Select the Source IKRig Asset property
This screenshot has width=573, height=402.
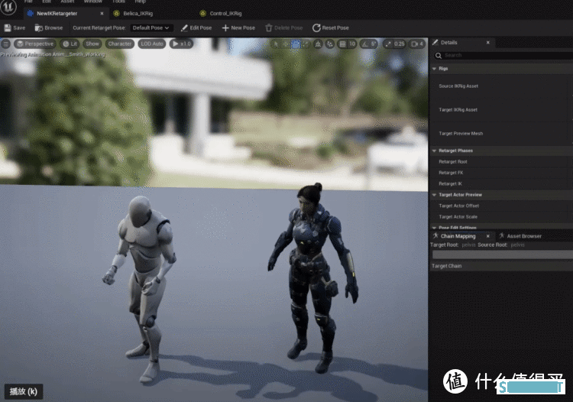coord(458,86)
